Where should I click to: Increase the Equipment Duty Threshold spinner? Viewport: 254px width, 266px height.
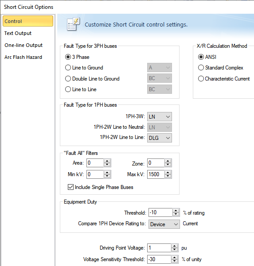(176, 211)
